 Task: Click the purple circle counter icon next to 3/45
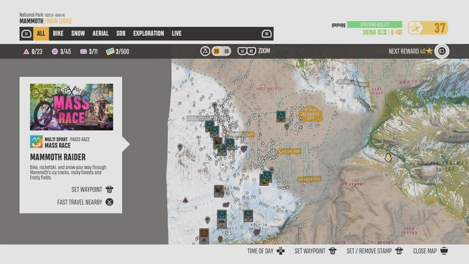click(55, 51)
